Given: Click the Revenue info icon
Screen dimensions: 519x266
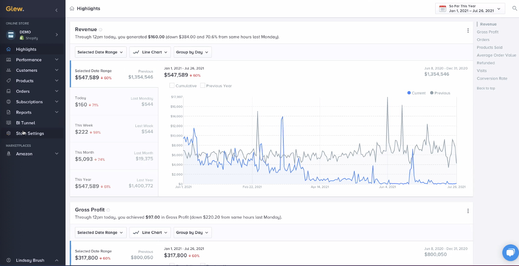Looking at the screenshot, I should 101,30.
